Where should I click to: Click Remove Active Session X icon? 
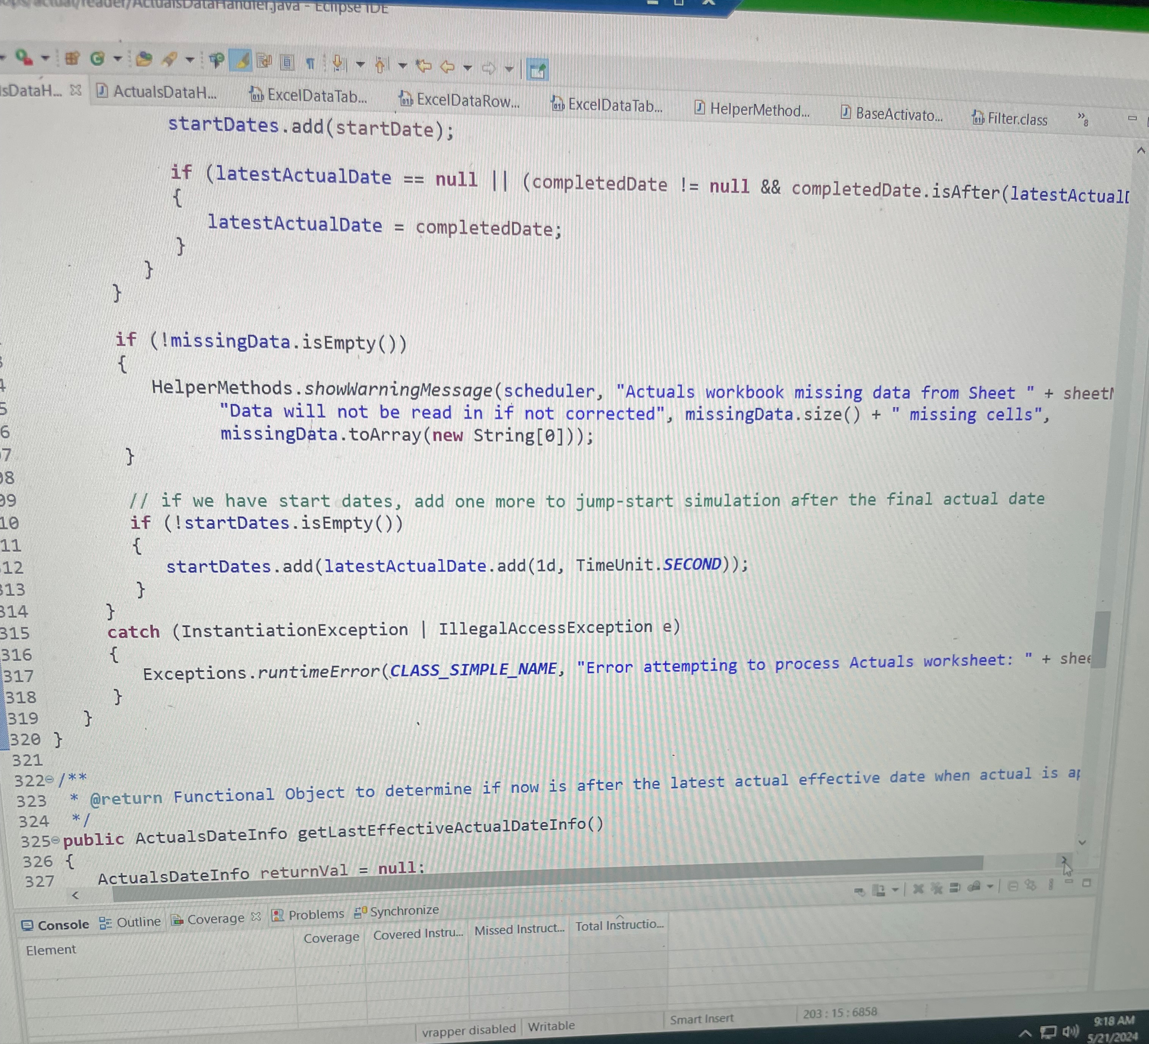[918, 888]
